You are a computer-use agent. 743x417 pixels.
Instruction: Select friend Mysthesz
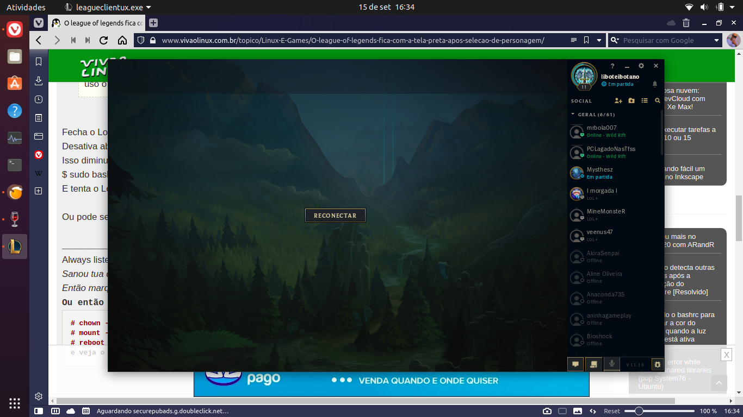click(615, 173)
